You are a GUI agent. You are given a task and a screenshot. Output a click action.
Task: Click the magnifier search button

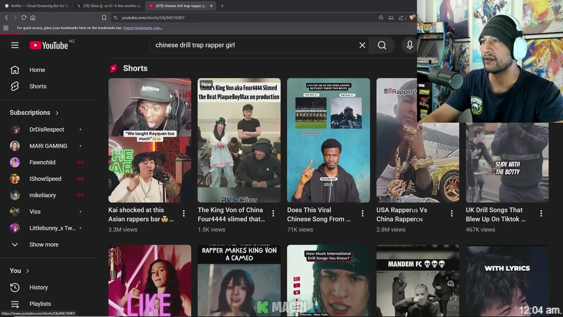(382, 45)
